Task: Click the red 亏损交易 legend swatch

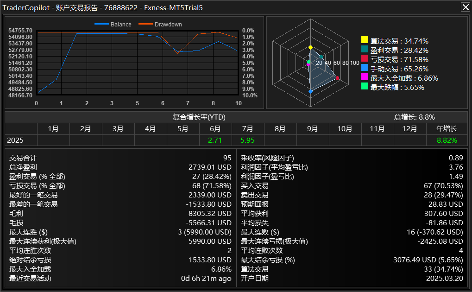Action: tap(365, 58)
